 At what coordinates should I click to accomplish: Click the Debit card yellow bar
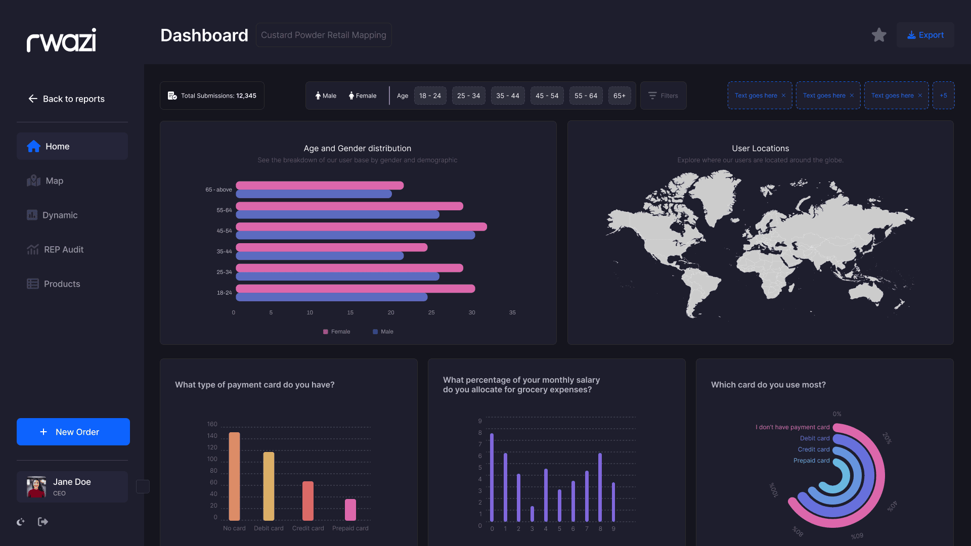tap(269, 486)
